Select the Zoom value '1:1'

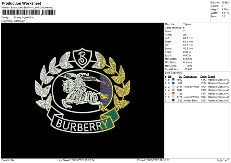pos(223,16)
